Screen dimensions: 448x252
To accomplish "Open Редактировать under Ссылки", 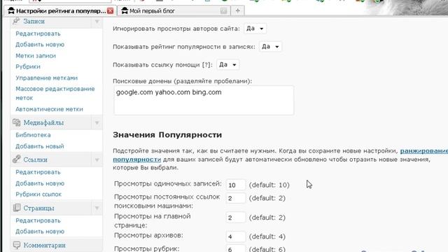I will (x=38, y=172).
